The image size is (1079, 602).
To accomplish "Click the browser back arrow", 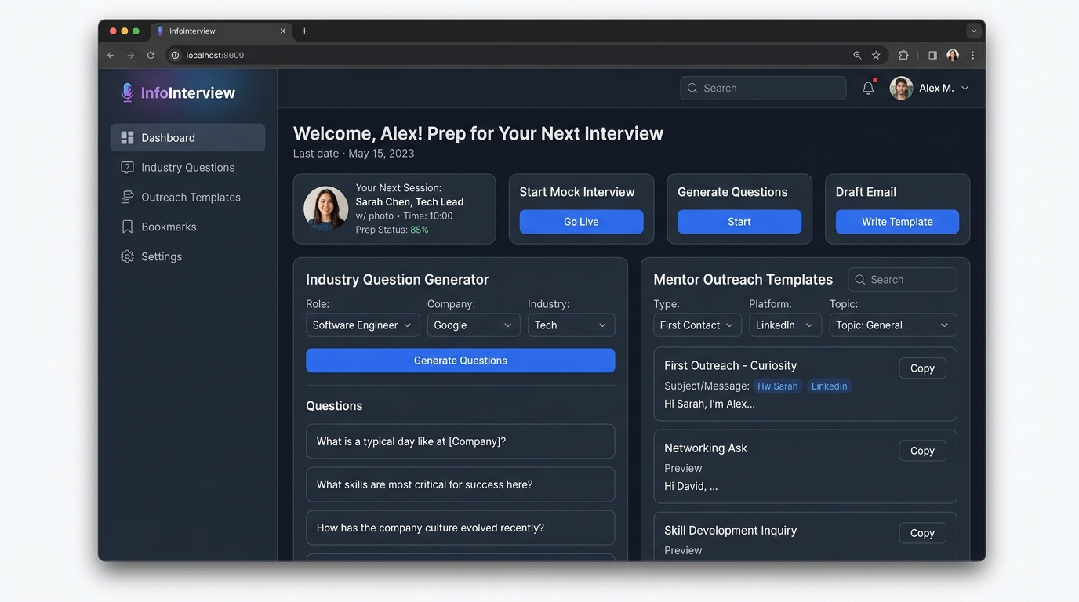I will [x=111, y=56].
